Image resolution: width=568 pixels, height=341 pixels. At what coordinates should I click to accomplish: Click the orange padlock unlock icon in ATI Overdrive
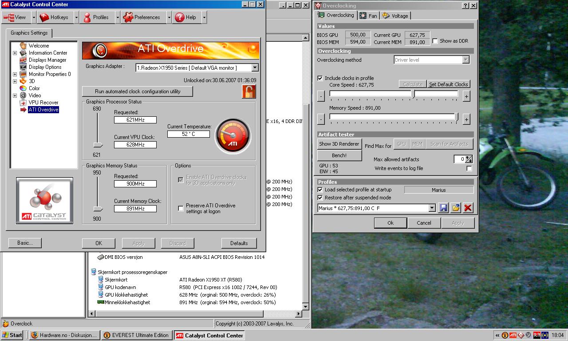(248, 91)
